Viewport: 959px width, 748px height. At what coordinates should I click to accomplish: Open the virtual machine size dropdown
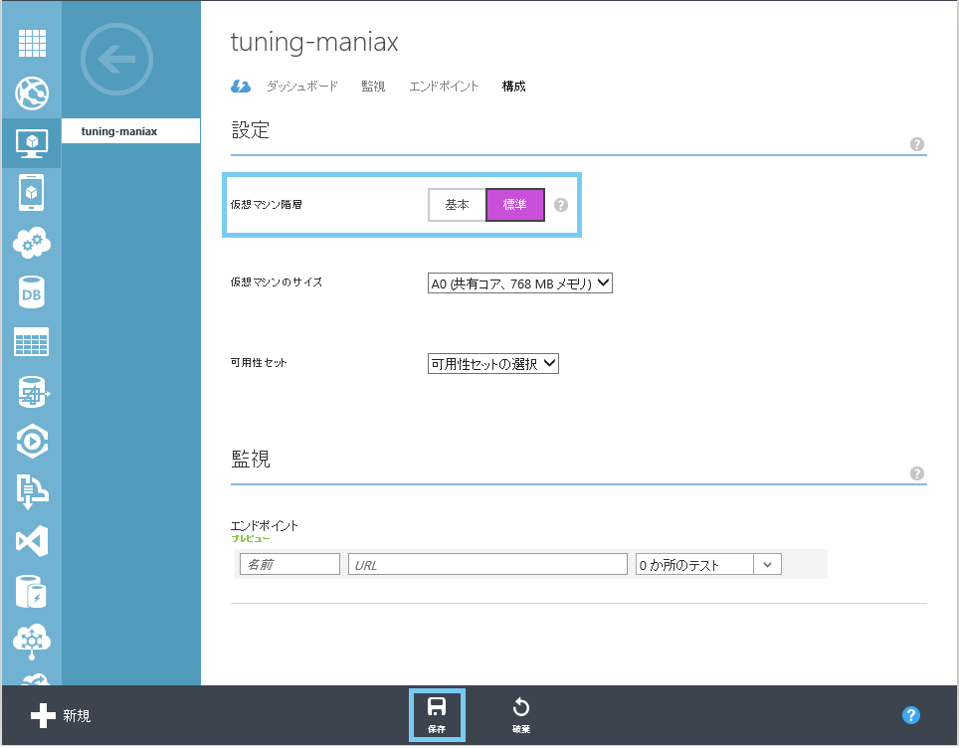coord(520,283)
